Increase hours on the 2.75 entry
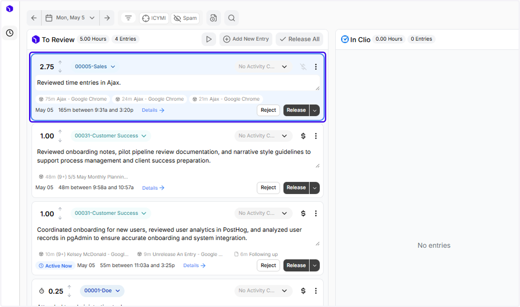520x307 pixels. click(x=60, y=63)
